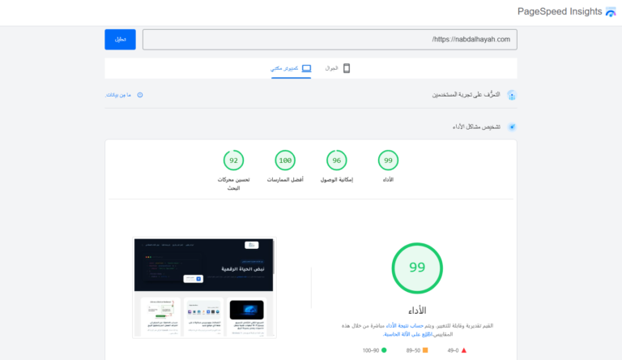Click the PageSpeed Insights title text
The image size is (622, 360).
[560, 11]
